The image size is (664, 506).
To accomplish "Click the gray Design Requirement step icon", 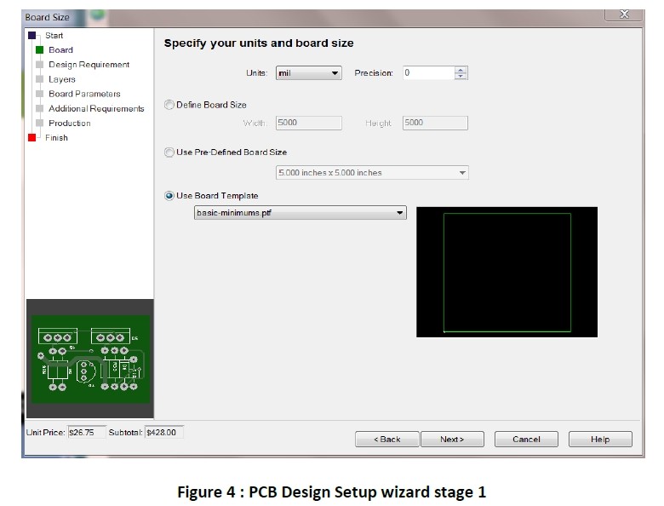I will coord(39,65).
